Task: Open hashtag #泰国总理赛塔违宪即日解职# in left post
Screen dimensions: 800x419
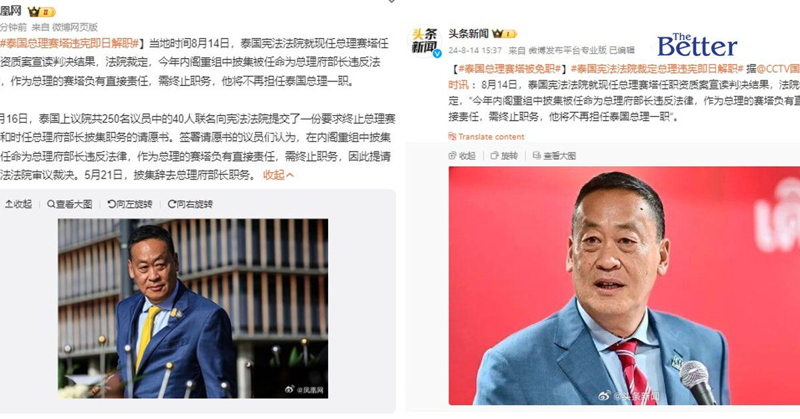Action: click(71, 44)
